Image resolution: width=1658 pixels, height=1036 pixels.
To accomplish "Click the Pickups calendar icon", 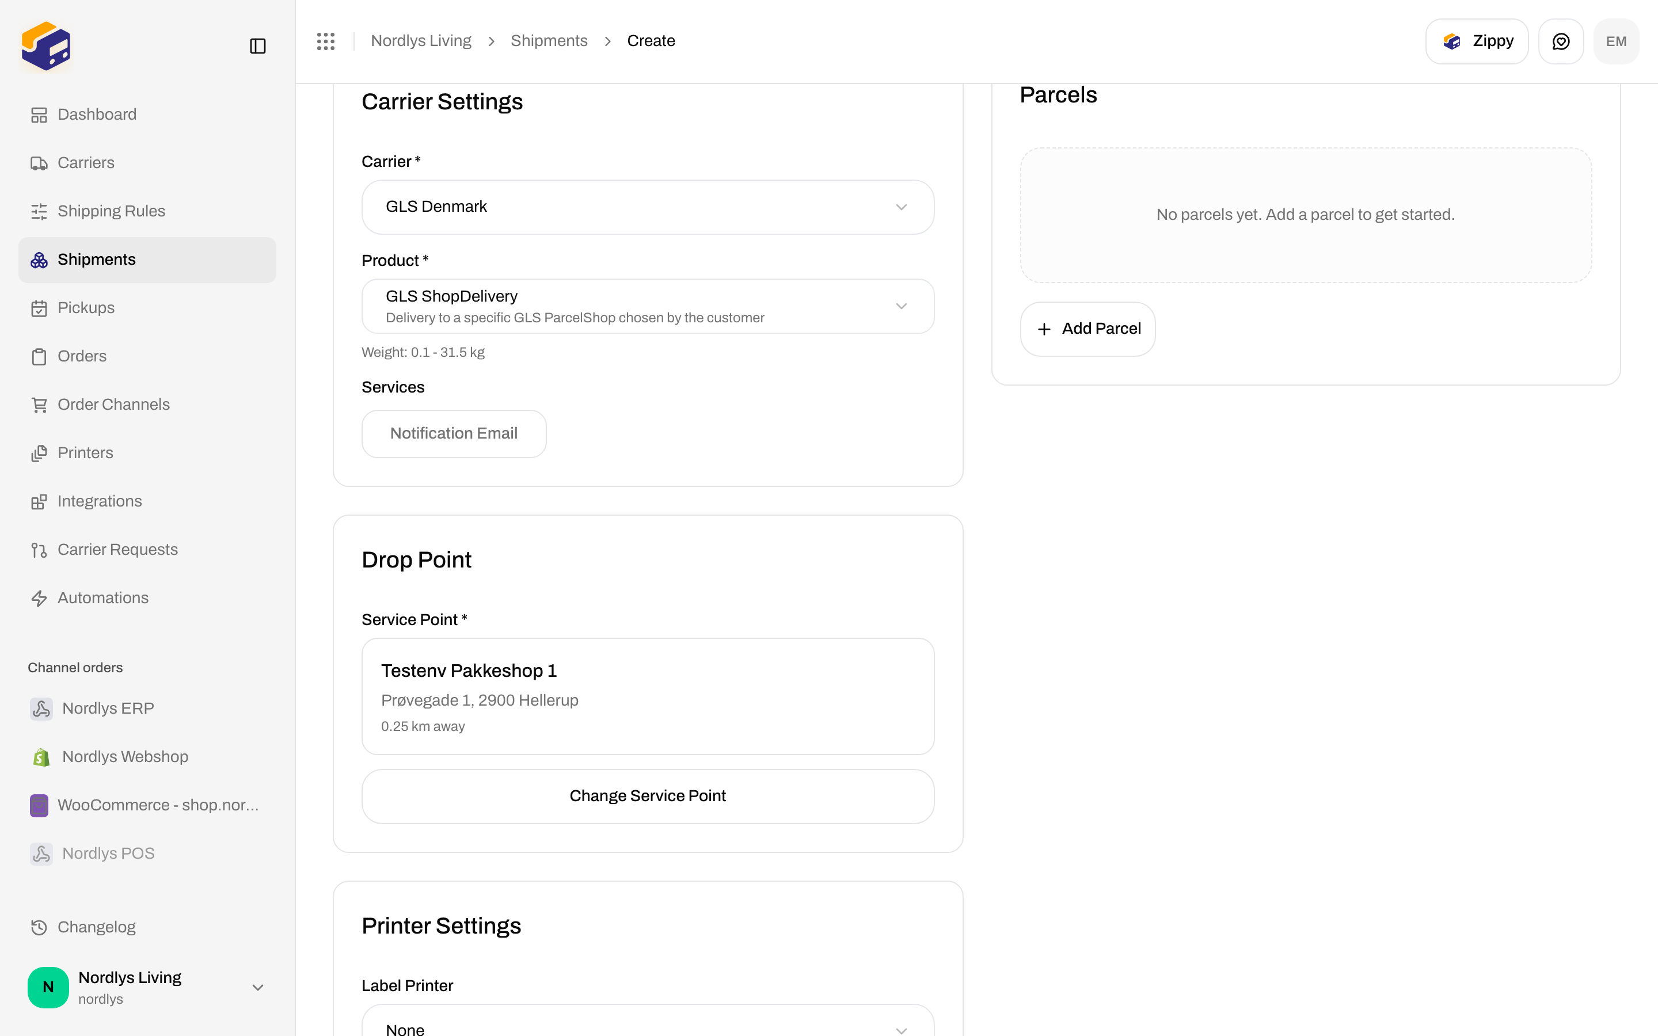I will point(39,308).
